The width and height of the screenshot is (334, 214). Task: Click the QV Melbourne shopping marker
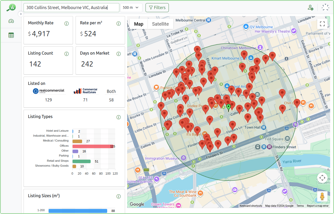tap(245, 26)
